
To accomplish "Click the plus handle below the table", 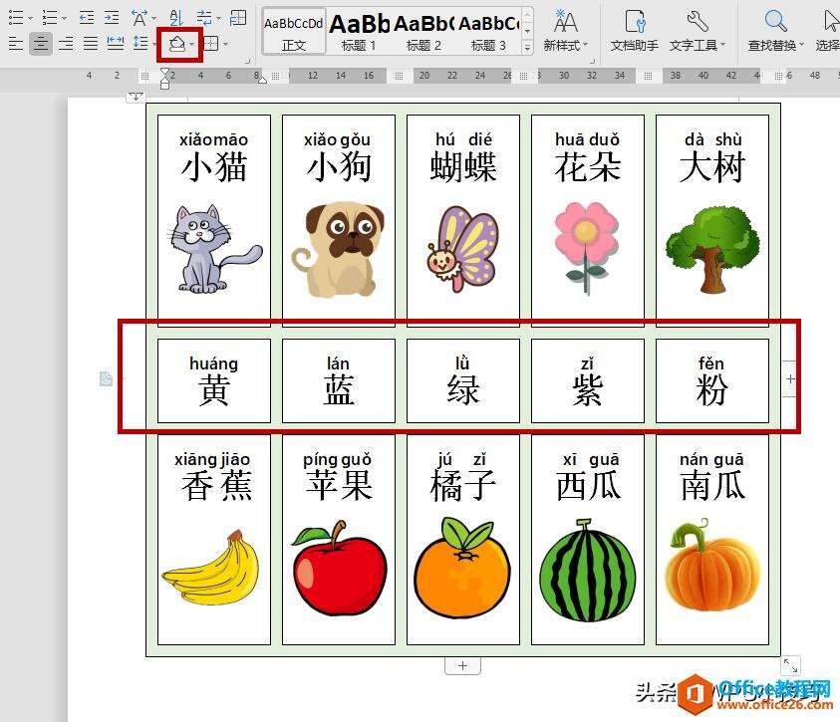I will click(x=462, y=664).
